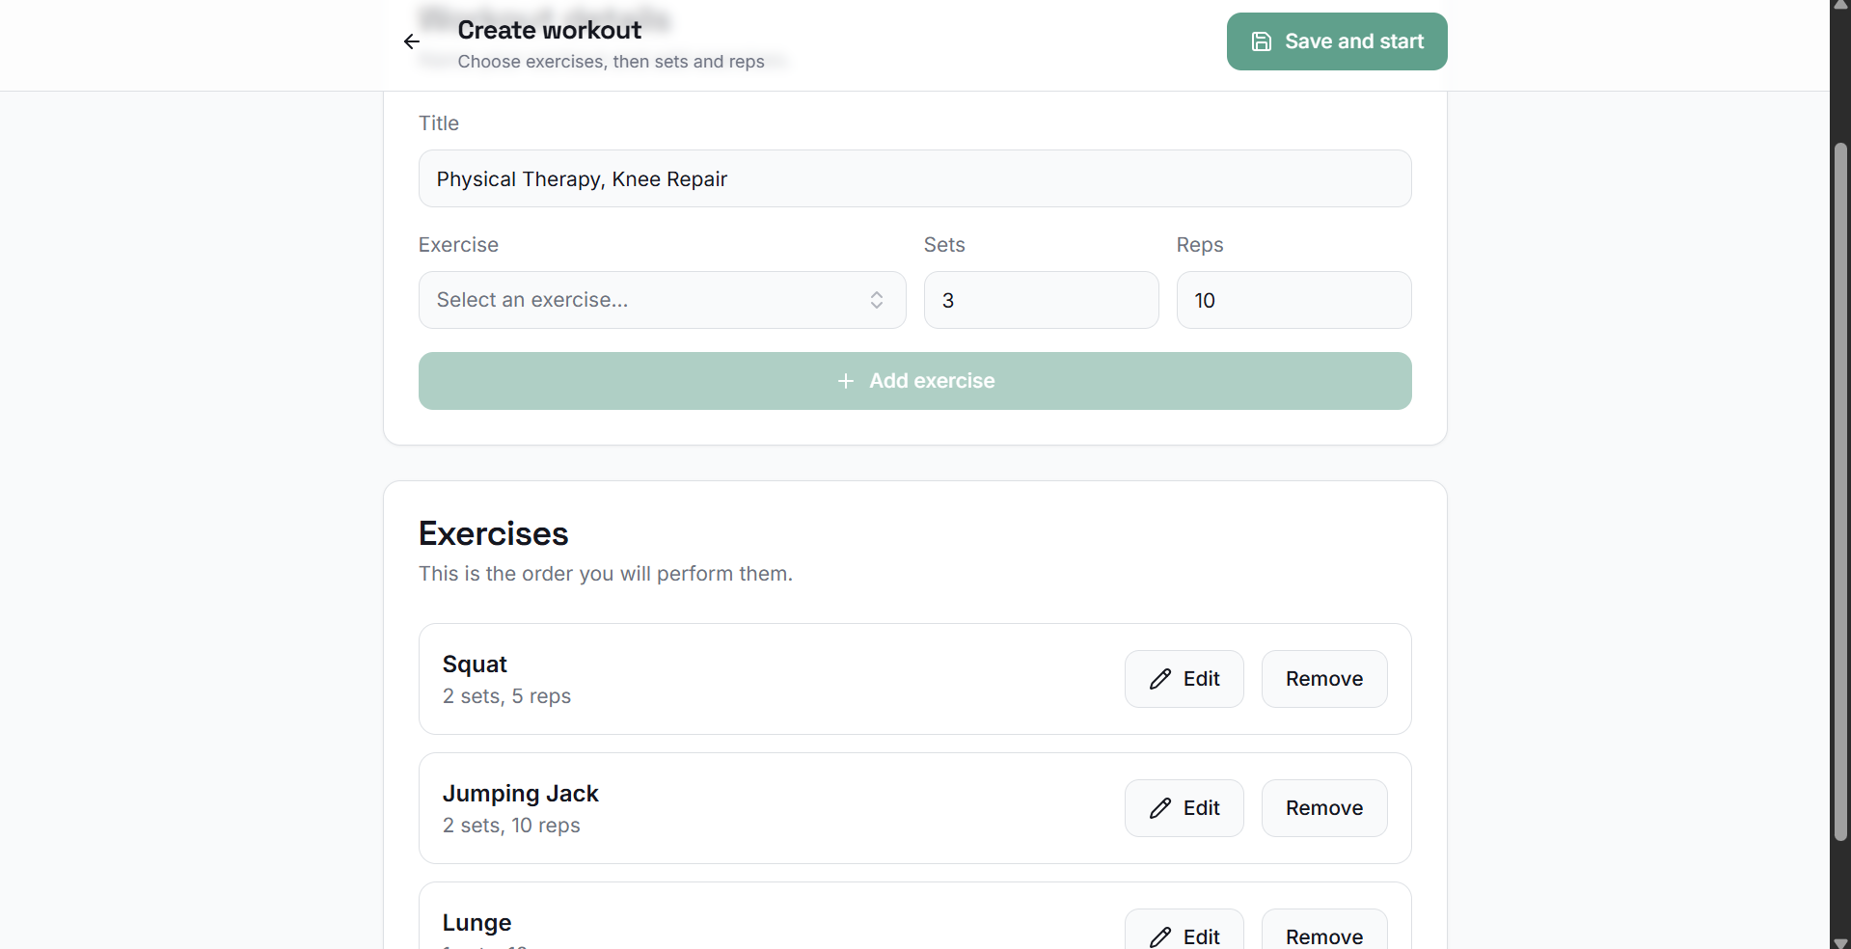Go back using the left arrow icon

[x=412, y=41]
